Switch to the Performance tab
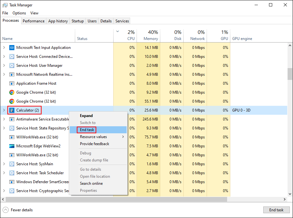The image size is (293, 218). (34, 21)
